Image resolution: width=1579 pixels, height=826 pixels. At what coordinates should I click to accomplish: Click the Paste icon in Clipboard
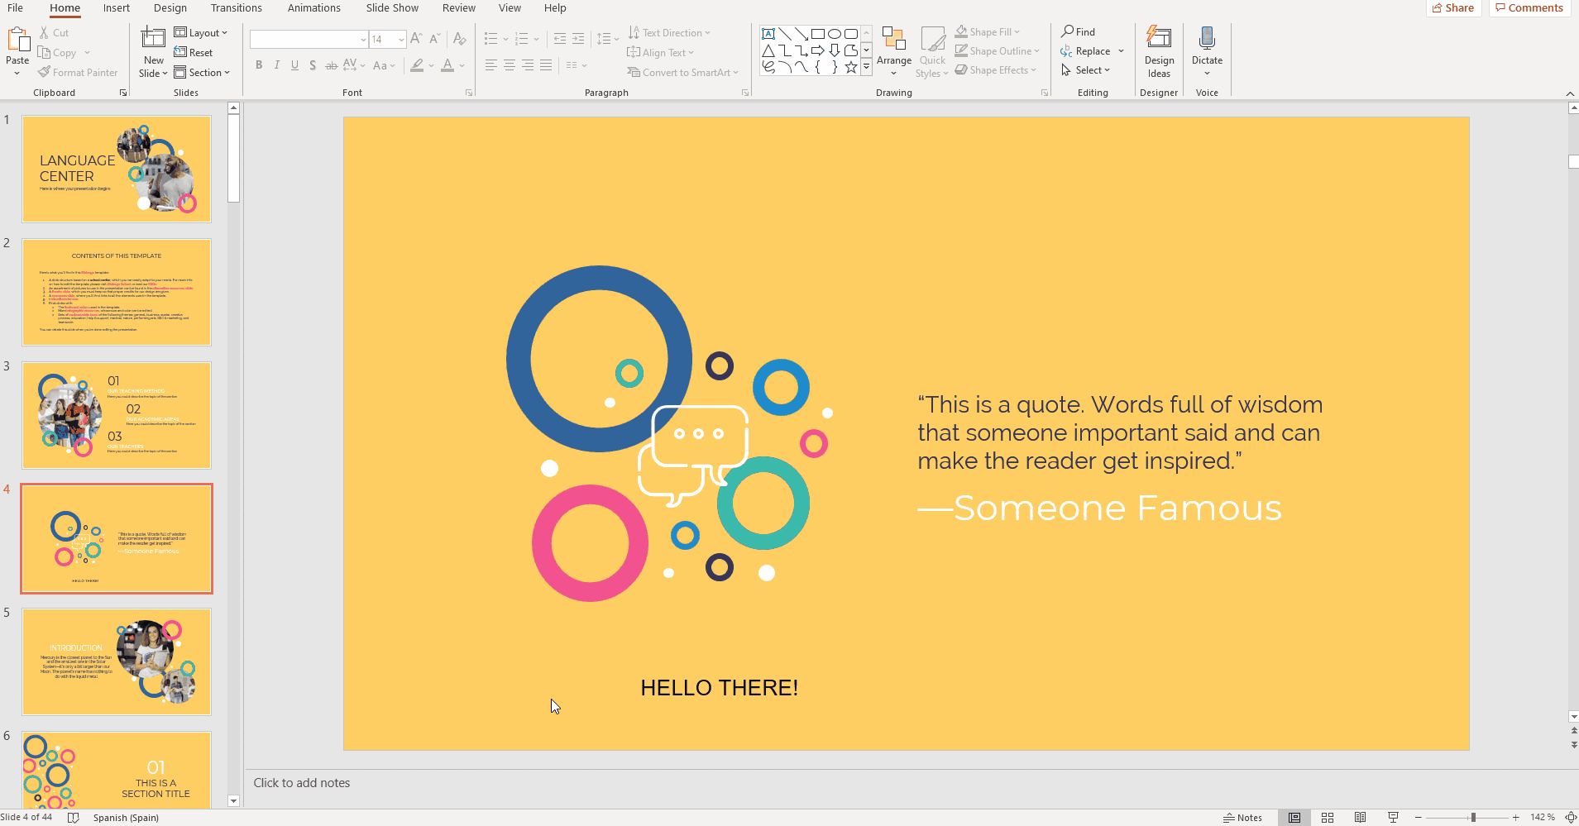click(x=17, y=40)
